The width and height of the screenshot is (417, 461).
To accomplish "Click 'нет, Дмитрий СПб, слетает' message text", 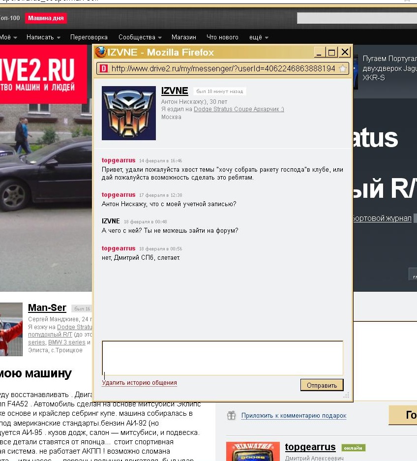I will pos(141,257).
